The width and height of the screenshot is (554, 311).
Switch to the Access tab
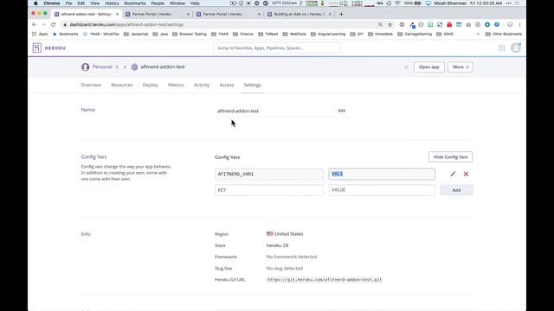(227, 85)
